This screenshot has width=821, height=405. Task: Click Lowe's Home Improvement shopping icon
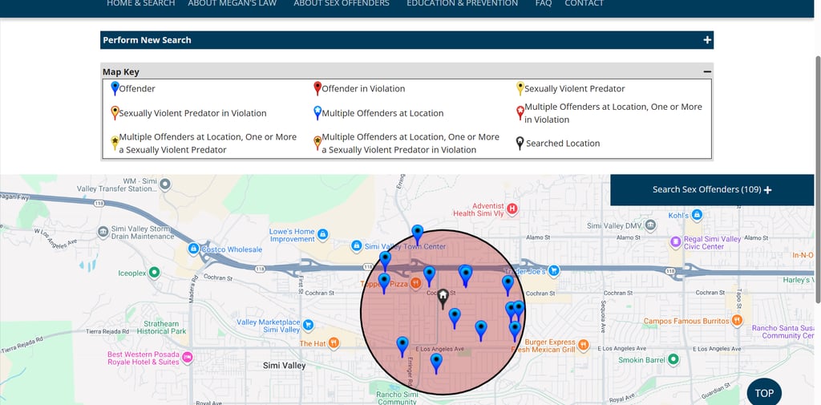[322, 235]
